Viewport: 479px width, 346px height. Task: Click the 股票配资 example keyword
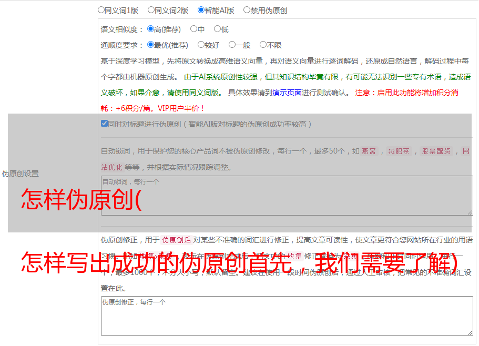(x=436, y=151)
